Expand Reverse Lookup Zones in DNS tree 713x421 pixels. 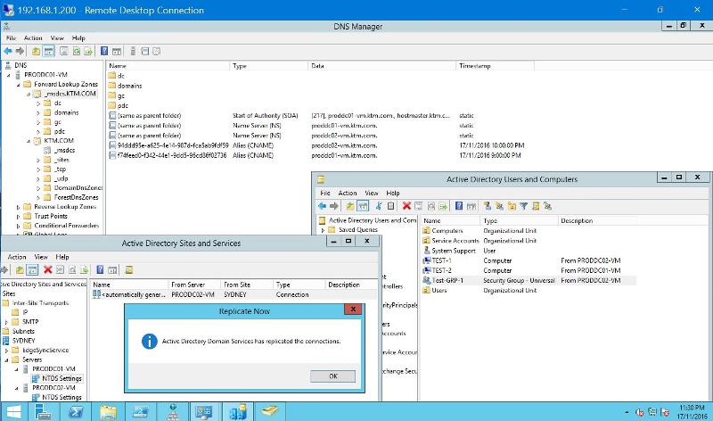tap(18, 207)
